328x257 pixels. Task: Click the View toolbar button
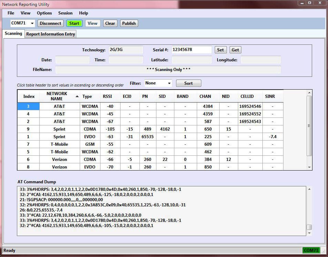[x=93, y=23]
